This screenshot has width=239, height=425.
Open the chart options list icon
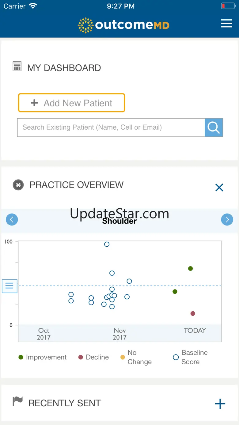(x=9, y=286)
